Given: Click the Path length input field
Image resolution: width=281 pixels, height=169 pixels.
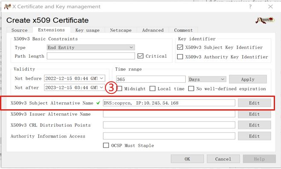Looking at the screenshot, I should point(91,56).
